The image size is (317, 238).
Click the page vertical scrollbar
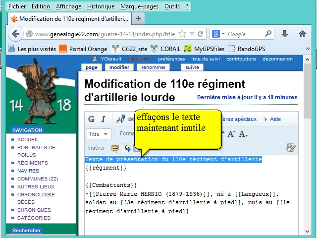coord(307,149)
